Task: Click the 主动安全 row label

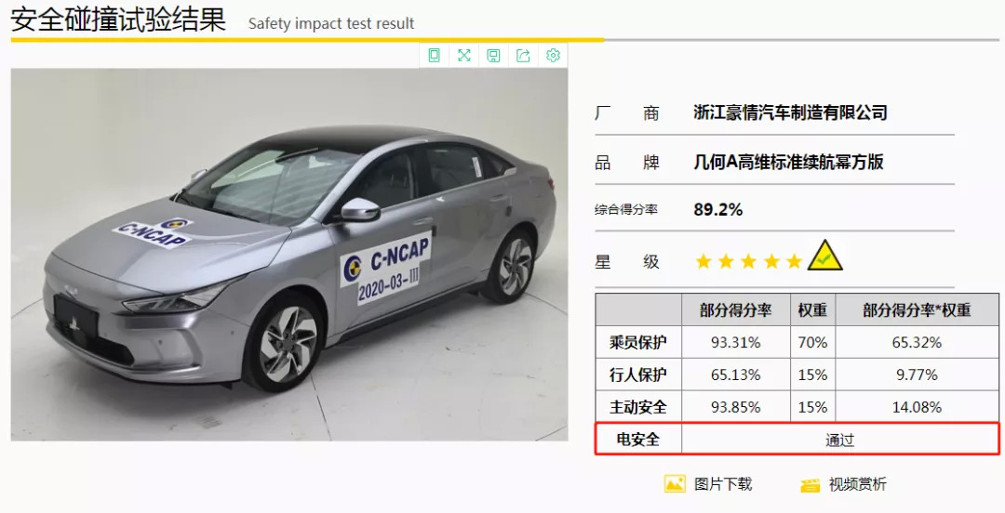Action: coord(638,407)
